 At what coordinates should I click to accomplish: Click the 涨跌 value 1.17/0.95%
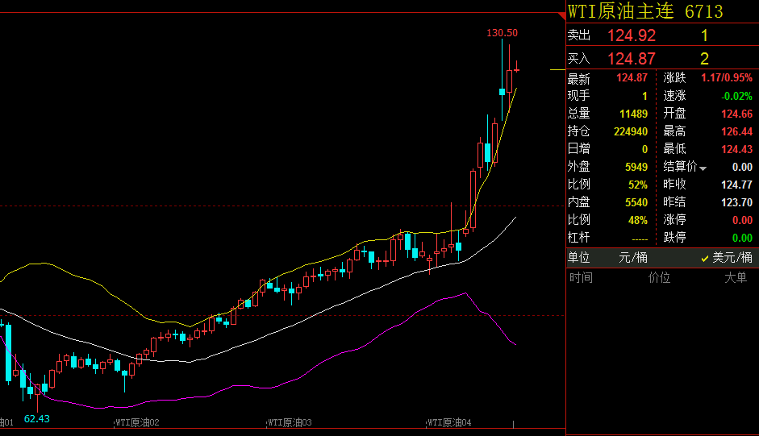click(727, 77)
